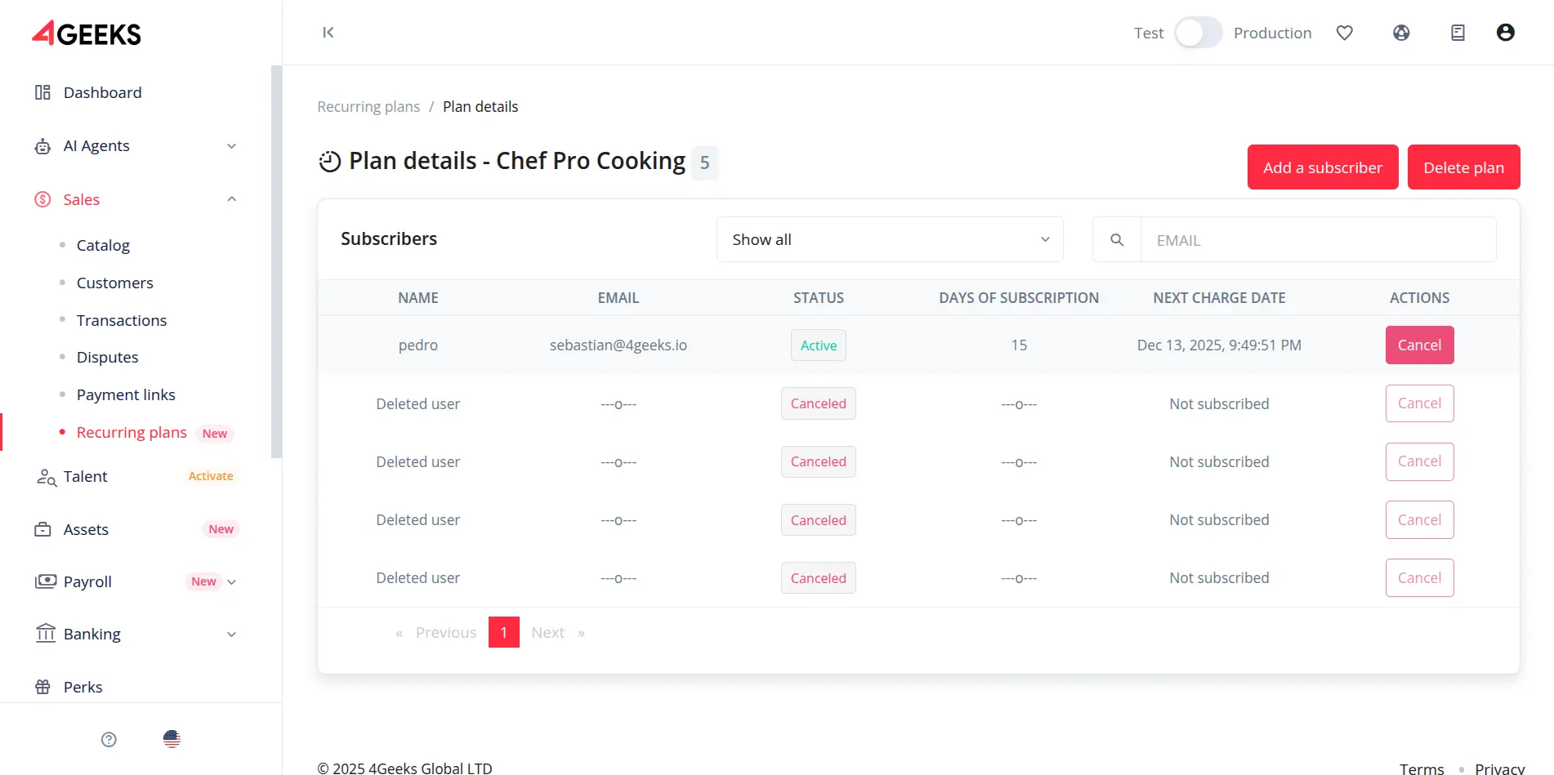Open the Customers menu item
The width and height of the screenshot is (1554, 775).
point(114,283)
